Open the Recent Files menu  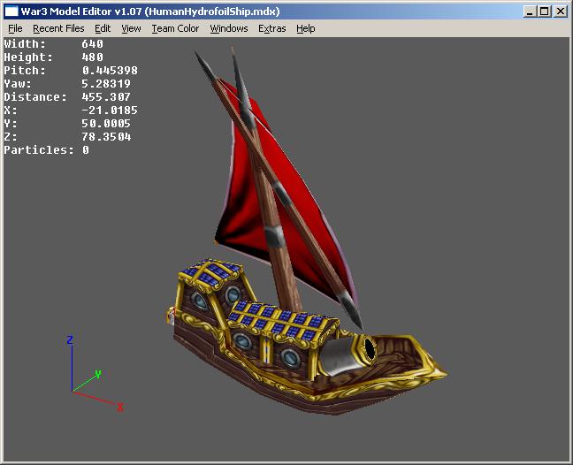click(x=58, y=28)
